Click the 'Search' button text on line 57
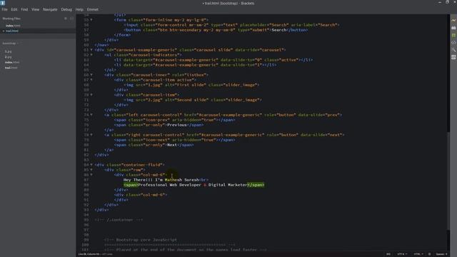The image size is (457, 257). pos(279,30)
